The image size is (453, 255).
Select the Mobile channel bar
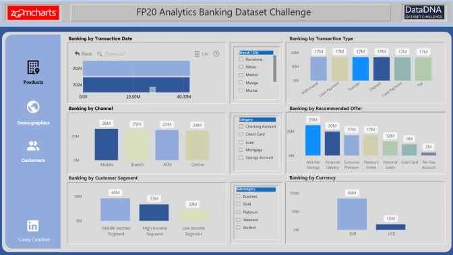point(107,144)
